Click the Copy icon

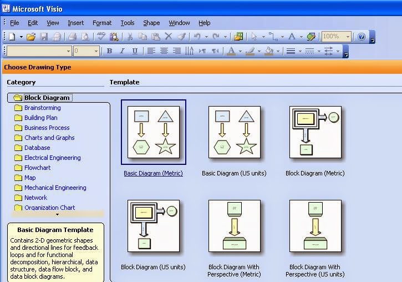[x=143, y=37]
